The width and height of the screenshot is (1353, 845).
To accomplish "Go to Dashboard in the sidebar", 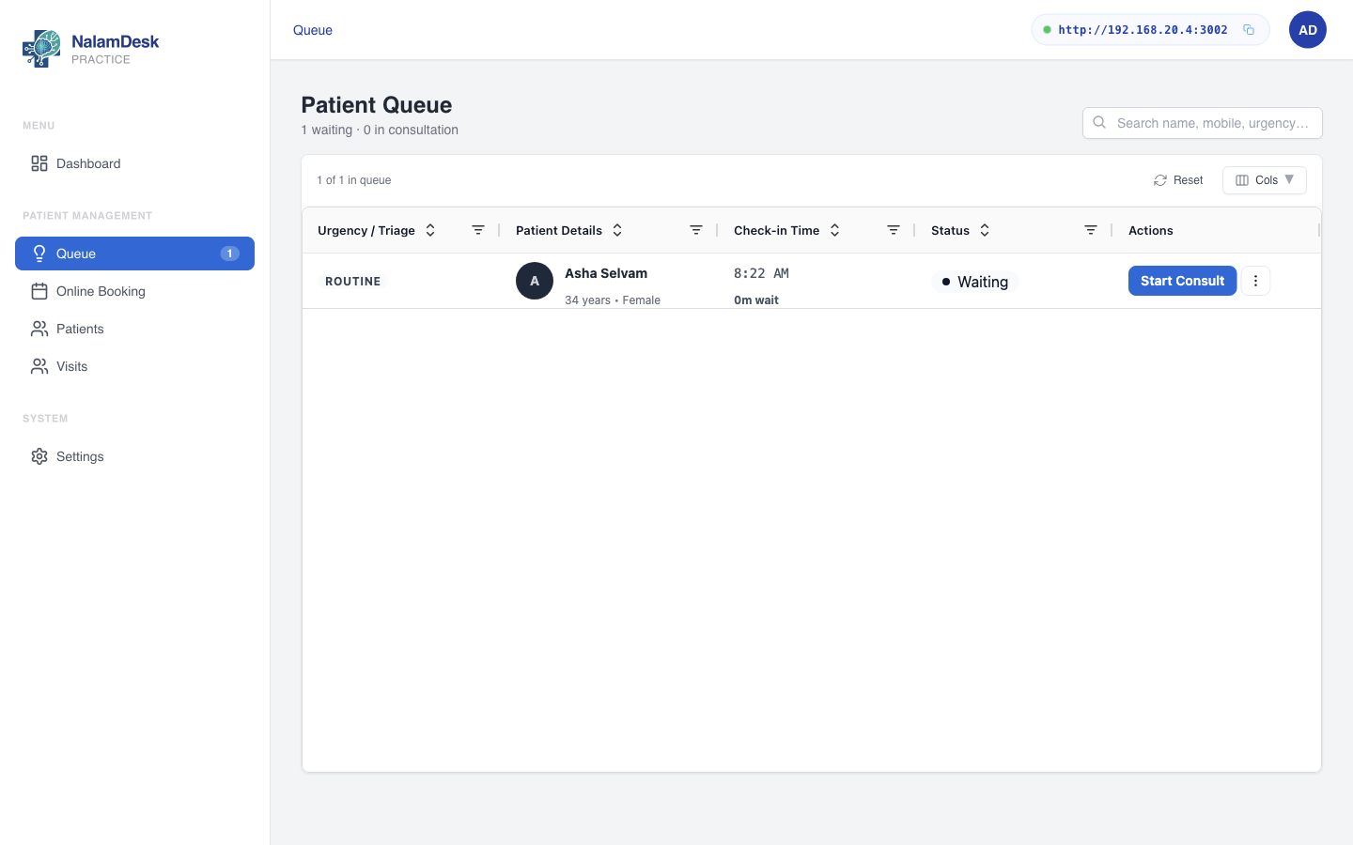I will click(x=134, y=163).
